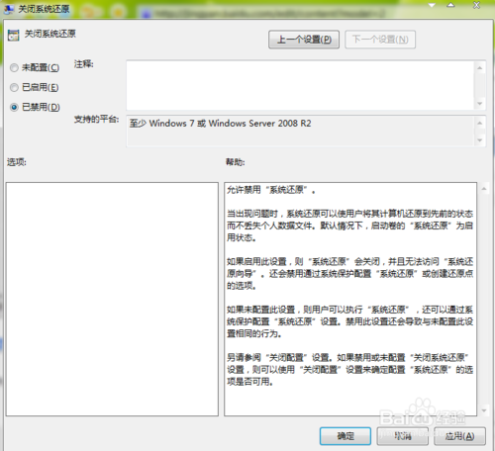Confirm with the 确定 button
This screenshot has width=495, height=451.
coord(346,436)
